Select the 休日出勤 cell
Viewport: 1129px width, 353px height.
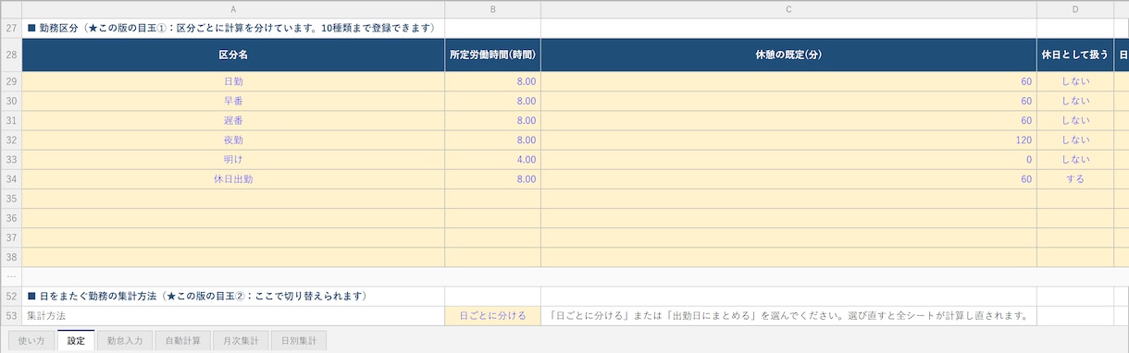[x=233, y=178]
